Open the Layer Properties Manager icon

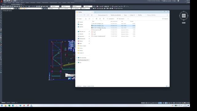[18, 8]
